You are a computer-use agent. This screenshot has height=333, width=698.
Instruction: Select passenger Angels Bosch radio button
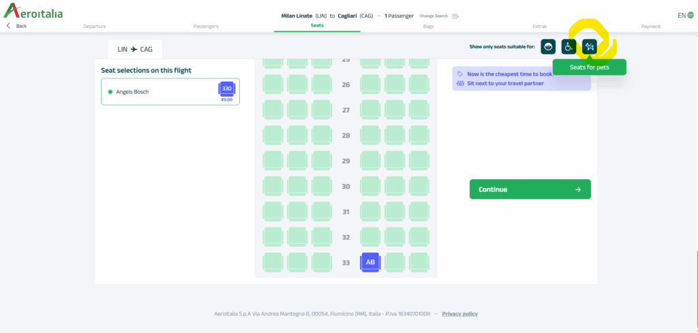(110, 92)
